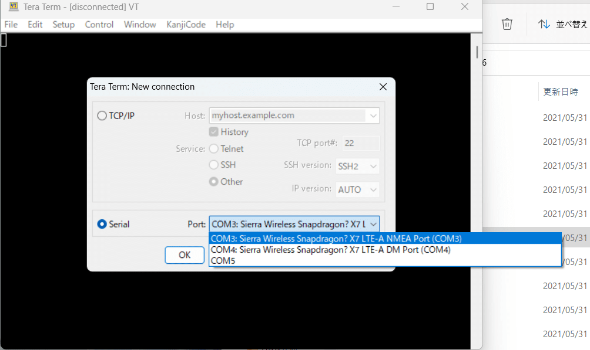Maximize the Tera Term window
This screenshot has width=590, height=350.
pos(430,6)
